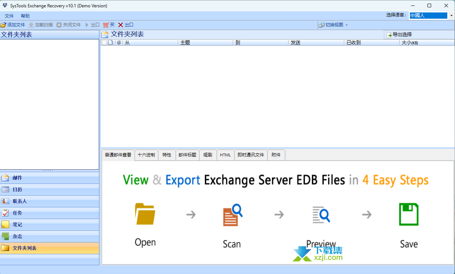The image size is (455, 274).
Task: Select the 文件夹列表 navigation item
Action: click(49, 248)
